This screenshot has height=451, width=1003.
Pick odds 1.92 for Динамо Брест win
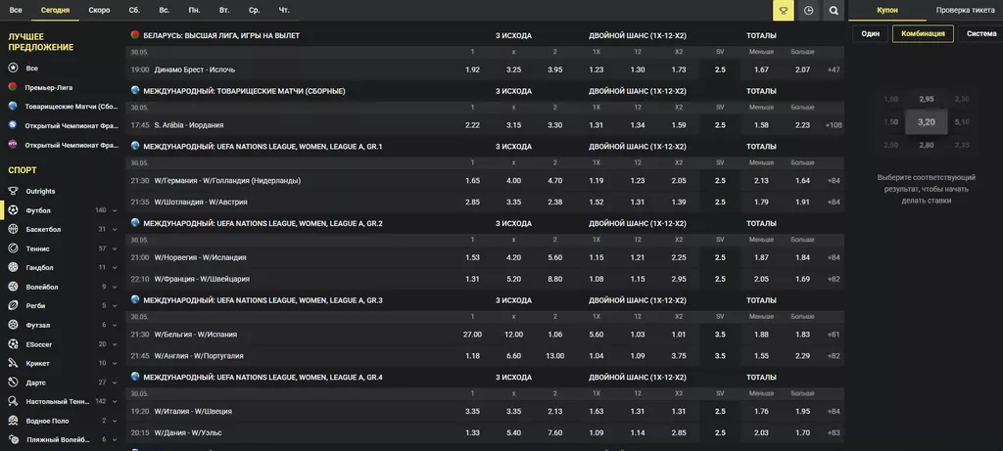(x=472, y=69)
